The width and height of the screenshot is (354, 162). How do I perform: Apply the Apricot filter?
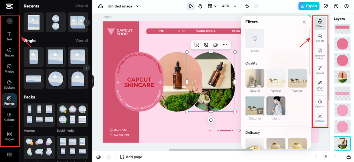tap(276, 78)
